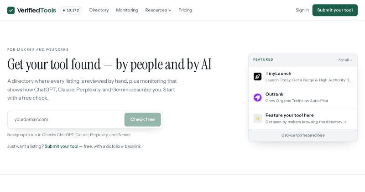Click the Submit your tool header button
Image resolution: width=365 pixels, height=192 pixels.
pos(335,10)
